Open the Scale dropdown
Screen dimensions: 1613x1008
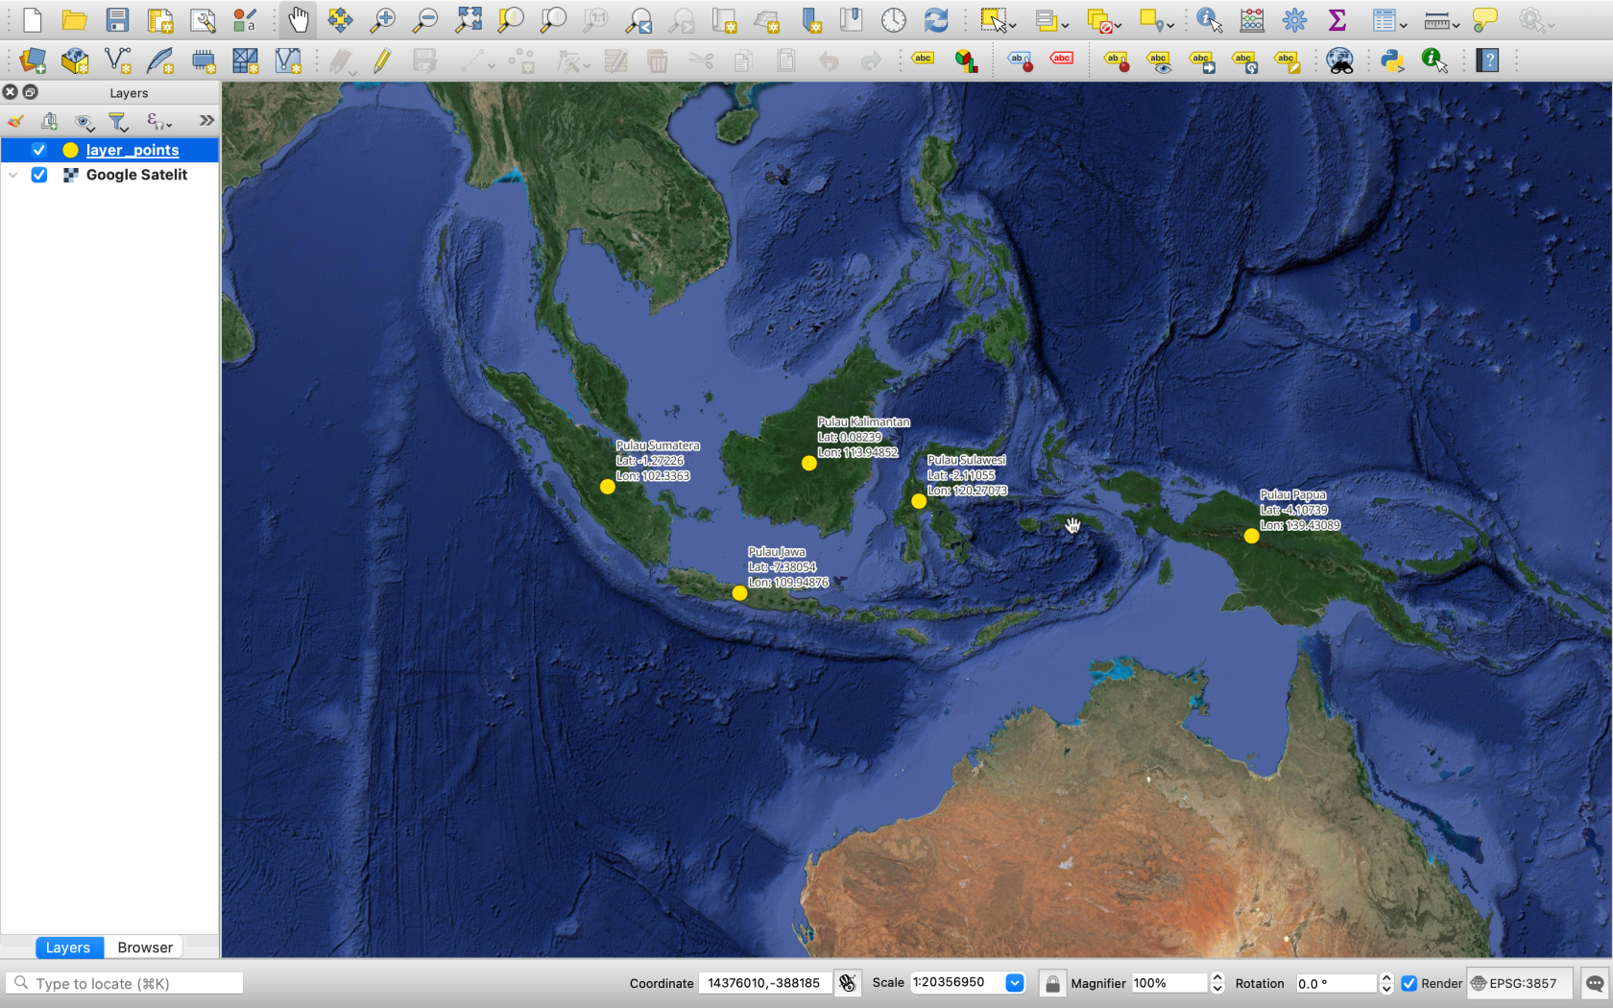pyautogui.click(x=1015, y=983)
